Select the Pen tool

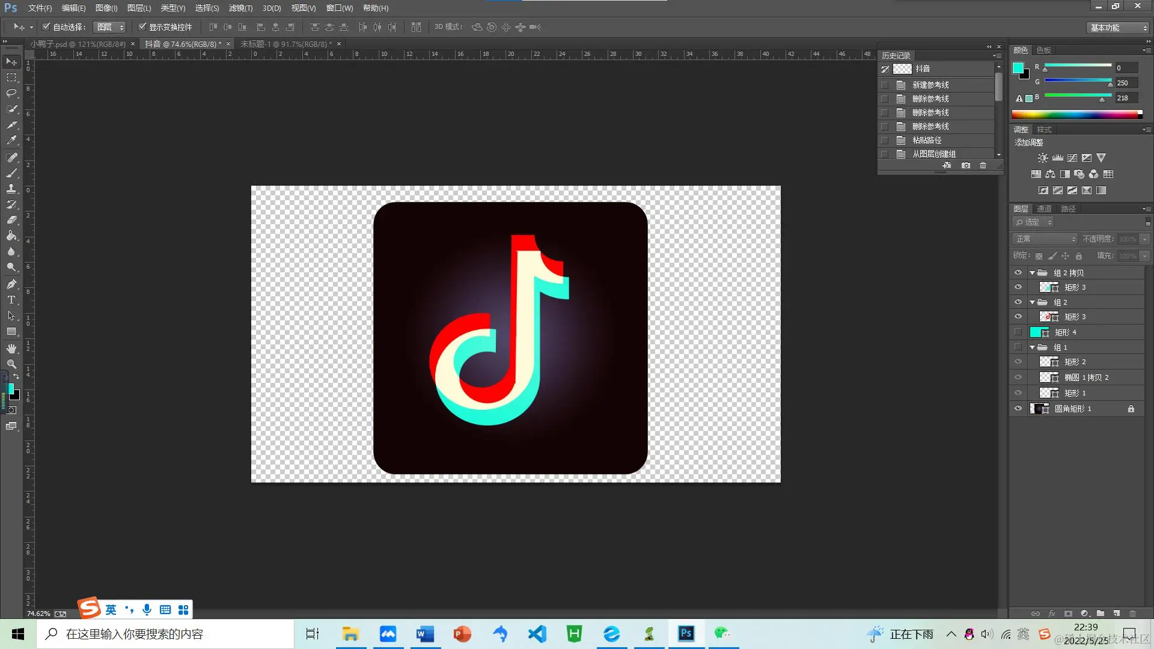[11, 284]
